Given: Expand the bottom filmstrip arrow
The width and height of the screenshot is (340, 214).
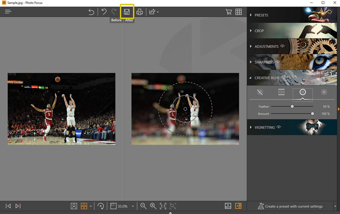Looking at the screenshot, I should point(170,213).
